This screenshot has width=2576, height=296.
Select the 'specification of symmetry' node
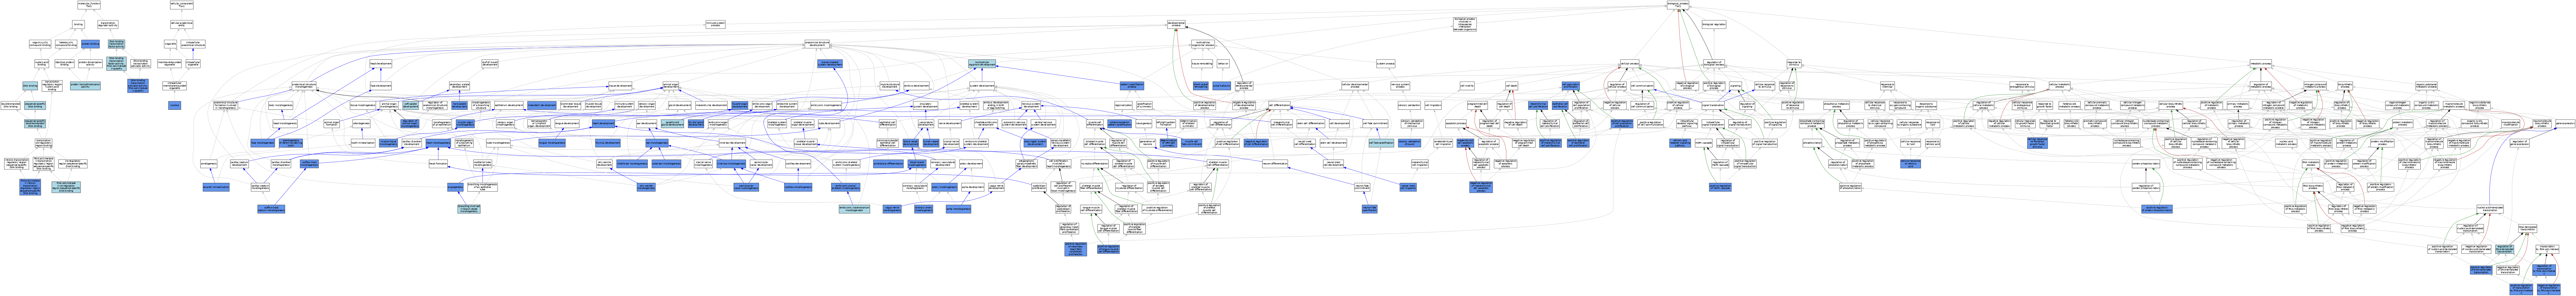1145,105
